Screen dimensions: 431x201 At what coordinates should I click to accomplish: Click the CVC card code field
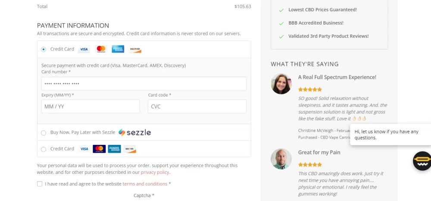(x=197, y=107)
